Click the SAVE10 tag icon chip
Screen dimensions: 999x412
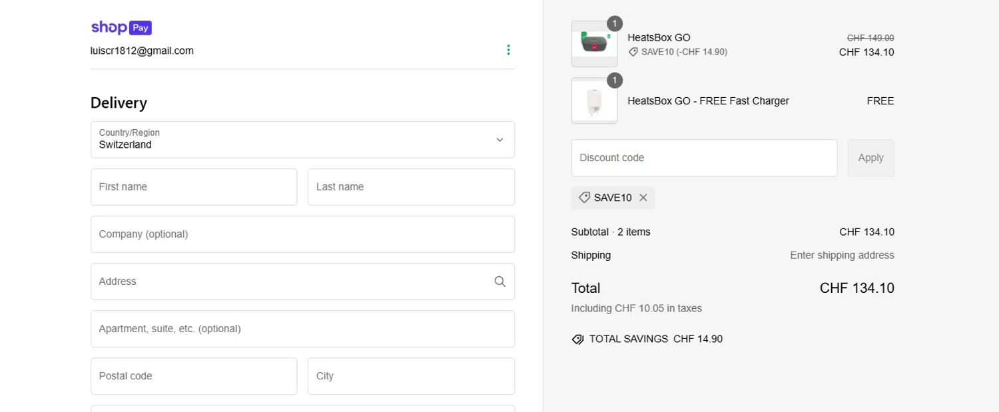584,198
